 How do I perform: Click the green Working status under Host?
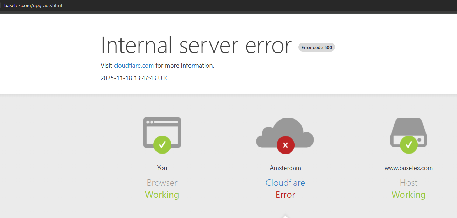409,195
